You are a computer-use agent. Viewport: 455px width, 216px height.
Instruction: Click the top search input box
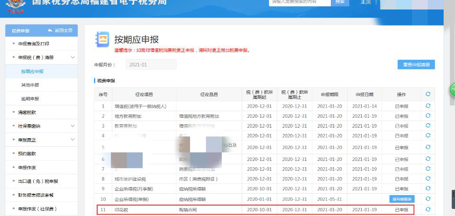click(x=300, y=2)
